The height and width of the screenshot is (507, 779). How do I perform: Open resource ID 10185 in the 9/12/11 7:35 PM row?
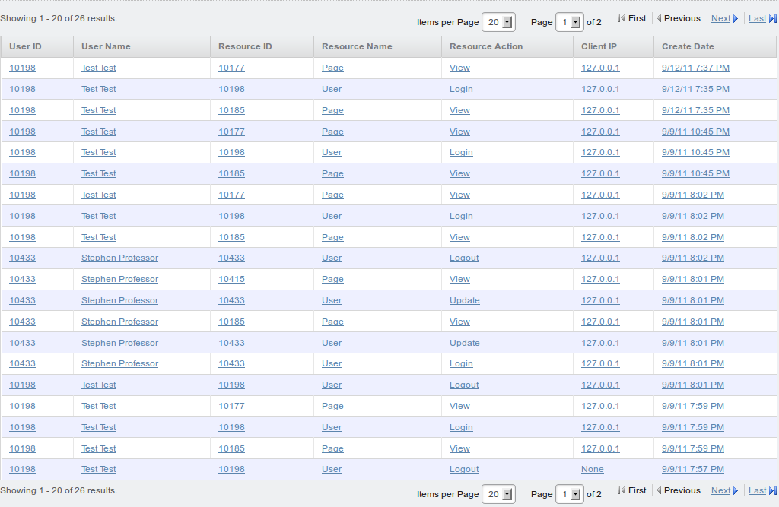point(231,111)
